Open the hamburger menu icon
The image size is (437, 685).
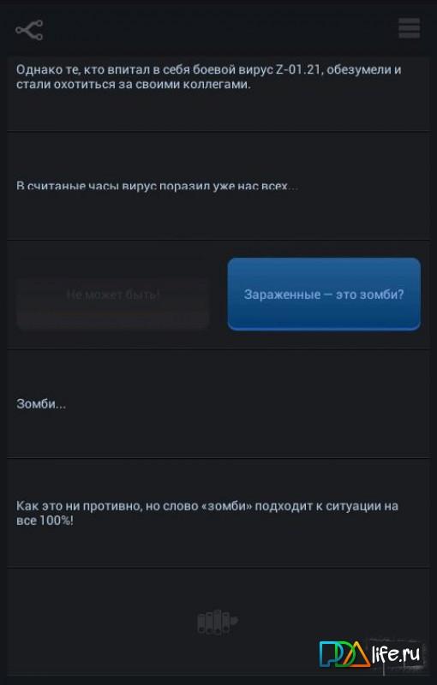[x=409, y=28]
